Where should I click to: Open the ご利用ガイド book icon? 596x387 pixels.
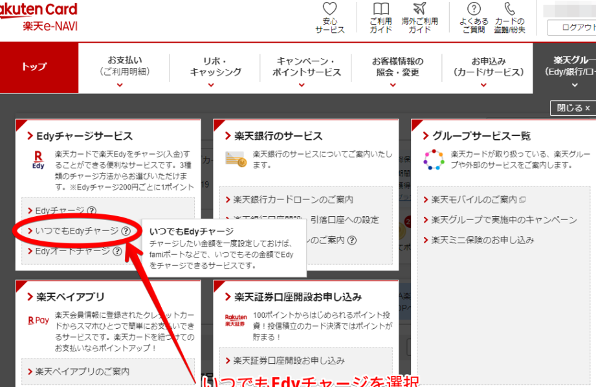click(381, 9)
